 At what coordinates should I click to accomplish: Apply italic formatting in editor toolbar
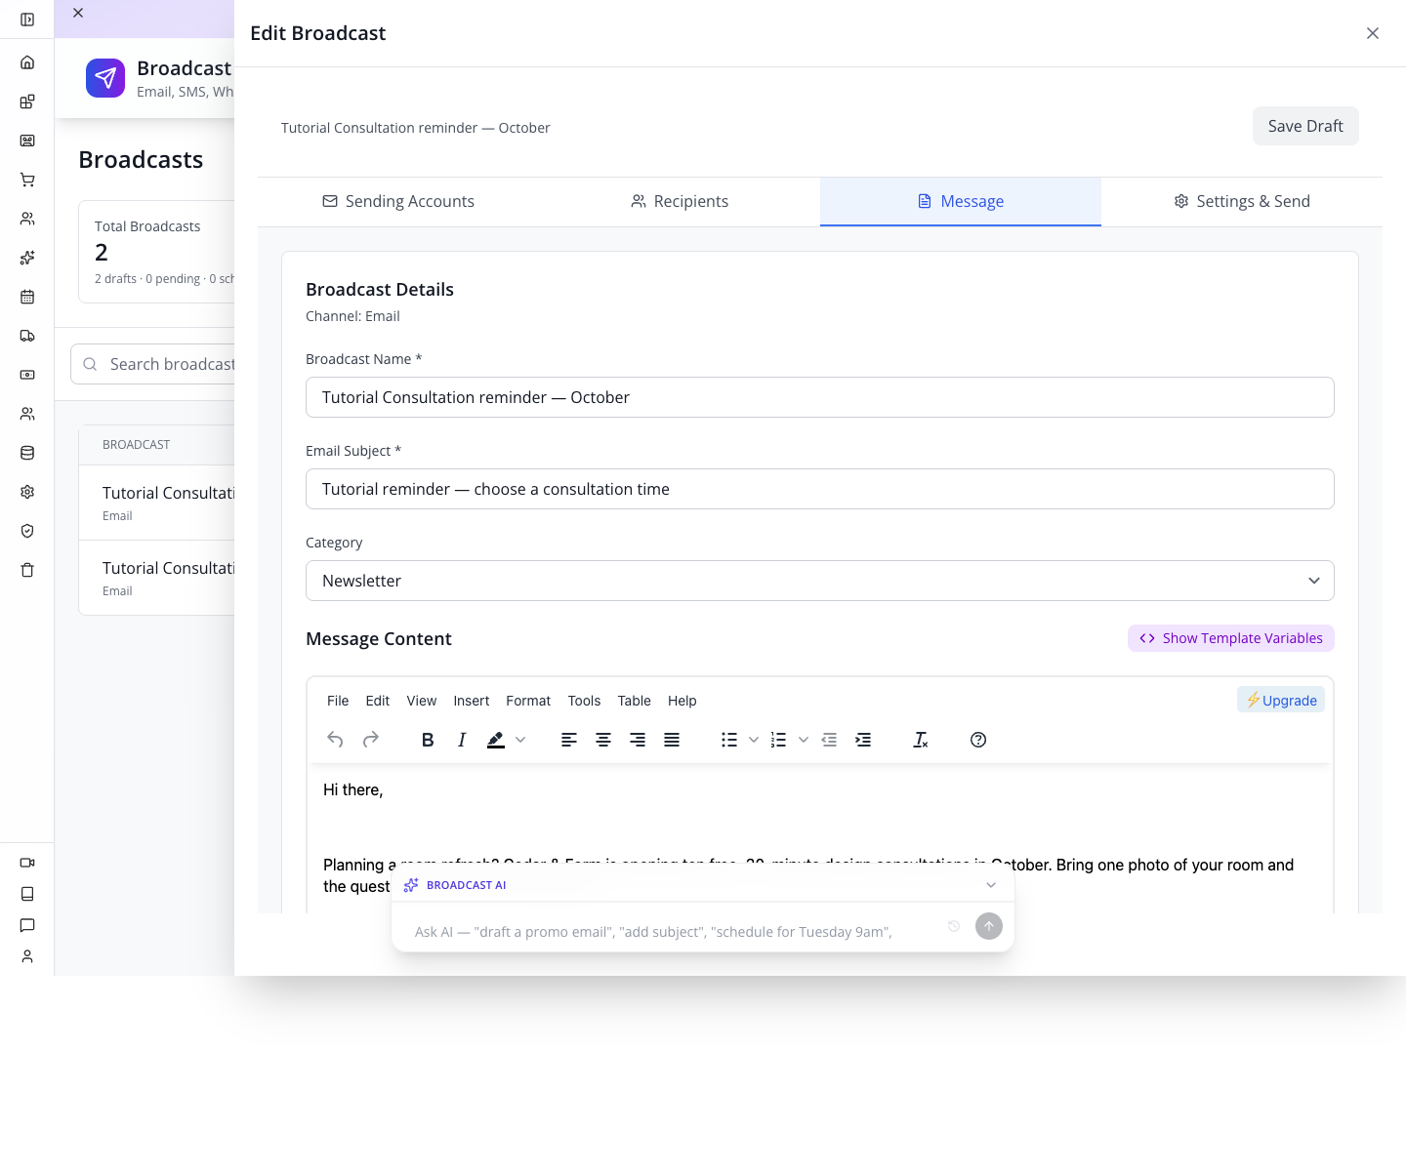coord(462,740)
